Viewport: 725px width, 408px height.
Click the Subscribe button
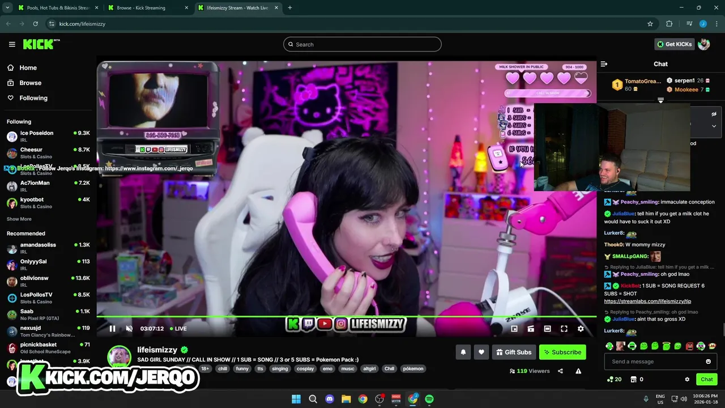coord(562,352)
